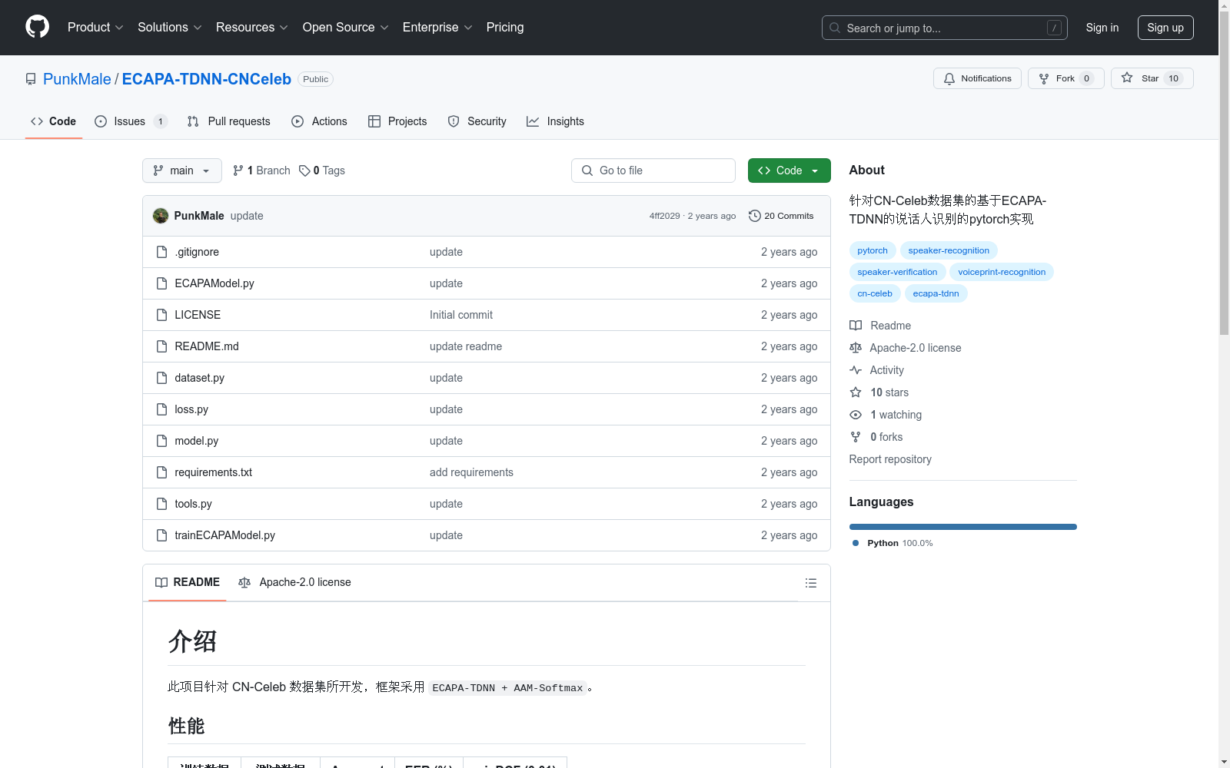Image resolution: width=1230 pixels, height=768 pixels.
Task: Click the file icon for dataset.py
Action: point(161,378)
